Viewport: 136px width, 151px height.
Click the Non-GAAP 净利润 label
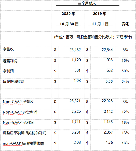tap(18, 123)
